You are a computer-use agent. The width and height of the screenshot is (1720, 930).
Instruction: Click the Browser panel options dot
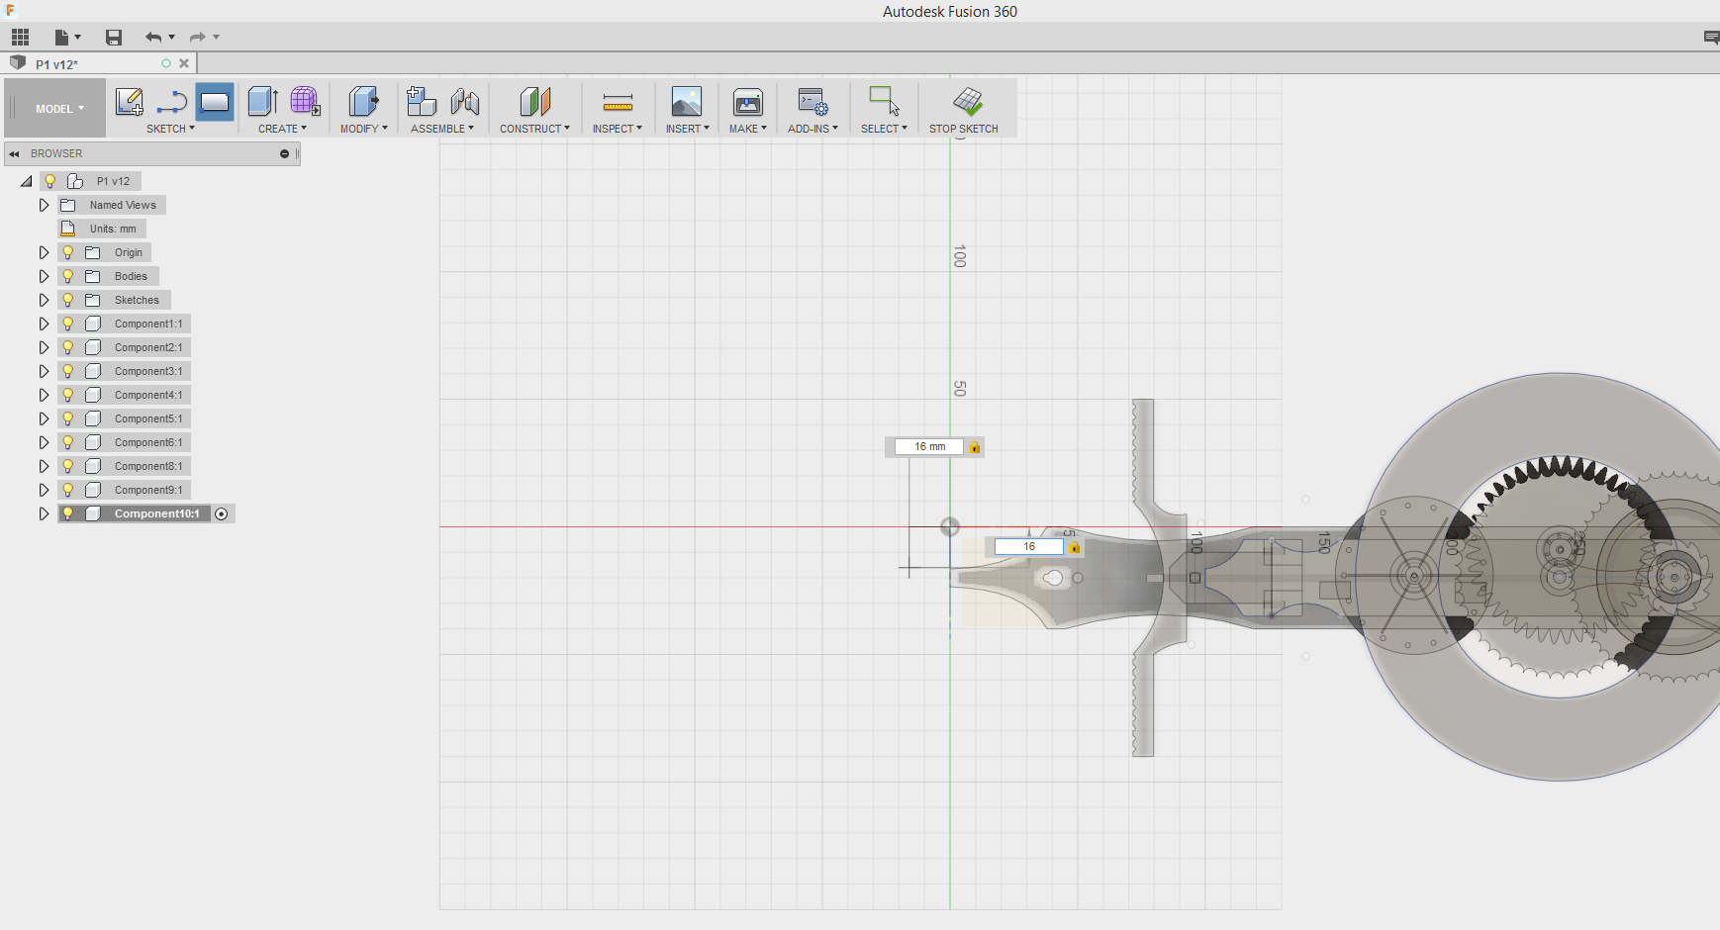click(284, 154)
